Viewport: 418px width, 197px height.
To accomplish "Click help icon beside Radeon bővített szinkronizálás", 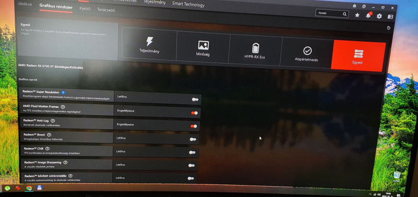I will [x=70, y=176].
